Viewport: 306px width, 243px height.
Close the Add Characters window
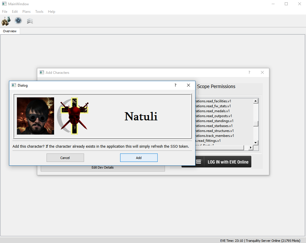pyautogui.click(x=262, y=73)
